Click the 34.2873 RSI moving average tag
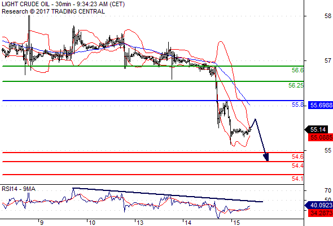This screenshot has height=226, width=333. pos(321,213)
